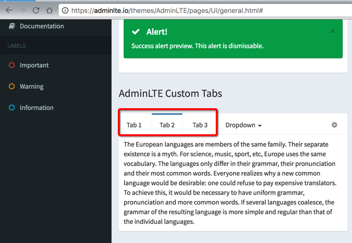Screen dimensions: 352x243
Task: Click the site info icon in address bar
Action: click(64, 10)
